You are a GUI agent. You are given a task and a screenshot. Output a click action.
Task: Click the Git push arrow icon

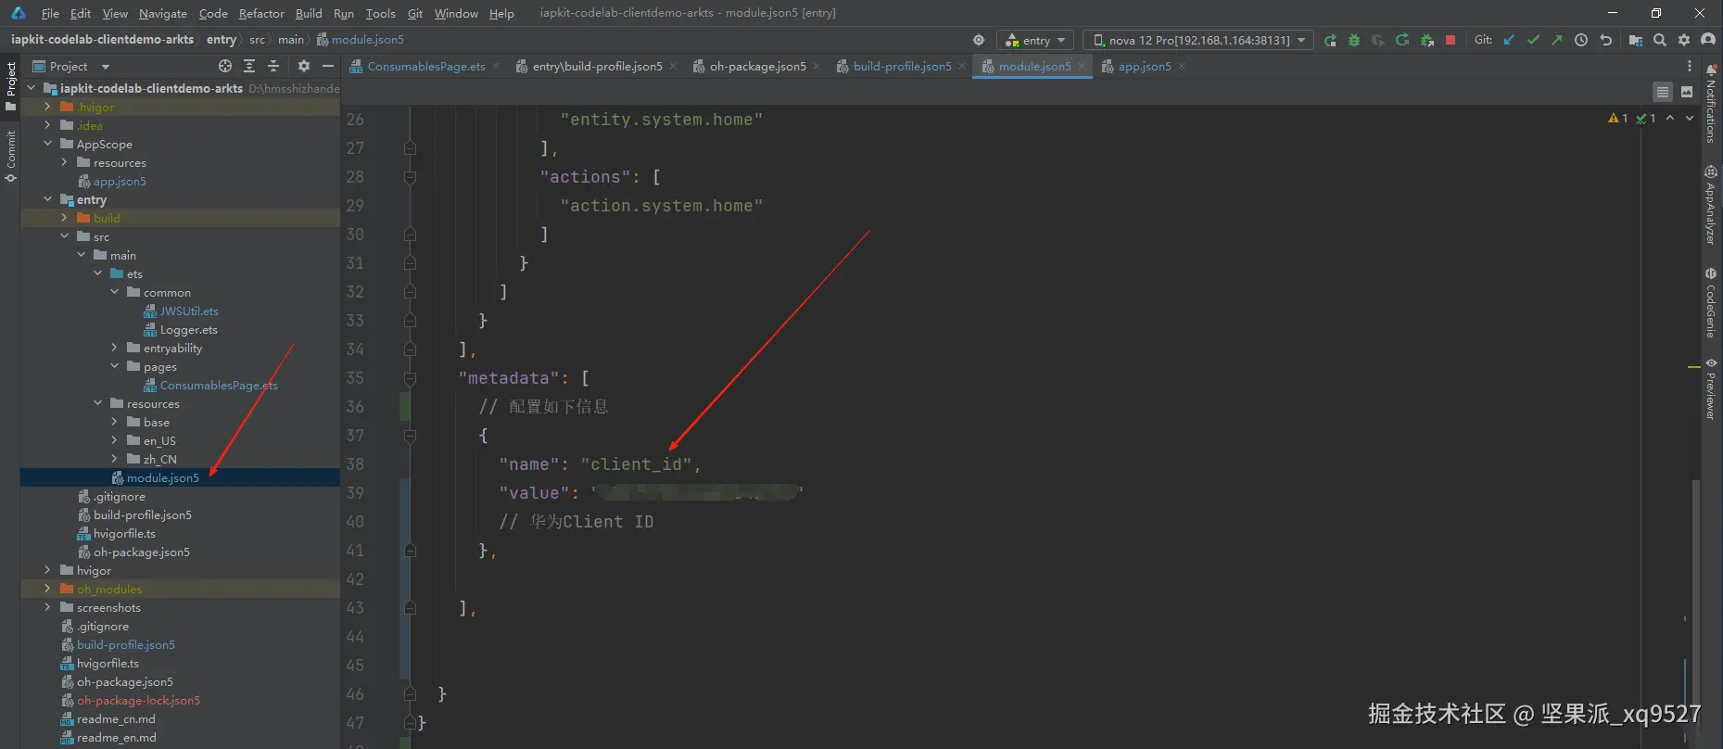coord(1557,40)
